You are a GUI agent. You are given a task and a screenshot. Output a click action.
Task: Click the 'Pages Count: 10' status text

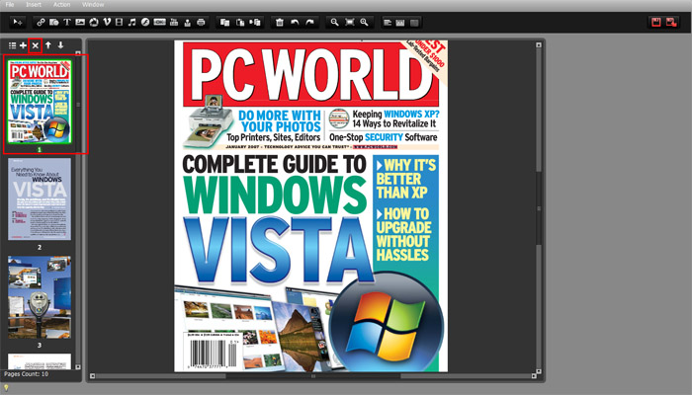click(26, 374)
